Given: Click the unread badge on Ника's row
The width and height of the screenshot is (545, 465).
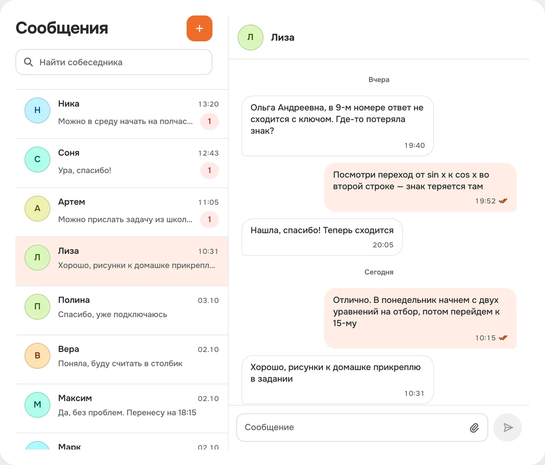Looking at the screenshot, I should pos(209,121).
